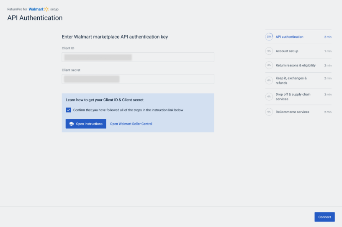Follow the Open Walmart Seller Central link
Image resolution: width=342 pixels, height=227 pixels.
(x=131, y=124)
